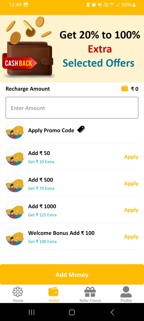Open the Home tab flower icon
Screen dimensions: 144x321
point(18,292)
